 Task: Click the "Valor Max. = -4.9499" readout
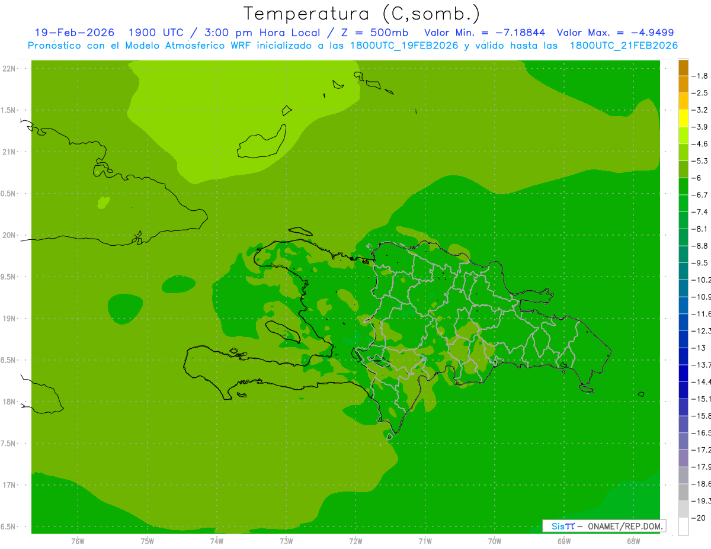tap(616, 33)
